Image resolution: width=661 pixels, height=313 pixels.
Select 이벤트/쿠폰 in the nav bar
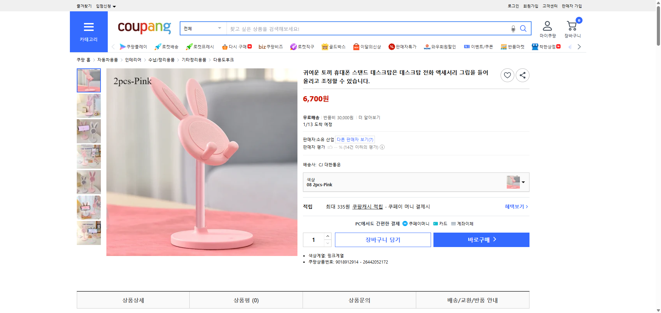(479, 47)
